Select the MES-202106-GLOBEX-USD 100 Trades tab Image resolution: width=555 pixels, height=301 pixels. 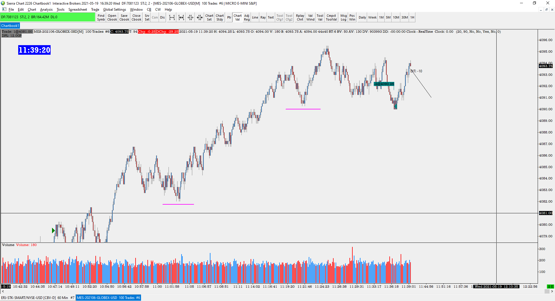(108, 298)
